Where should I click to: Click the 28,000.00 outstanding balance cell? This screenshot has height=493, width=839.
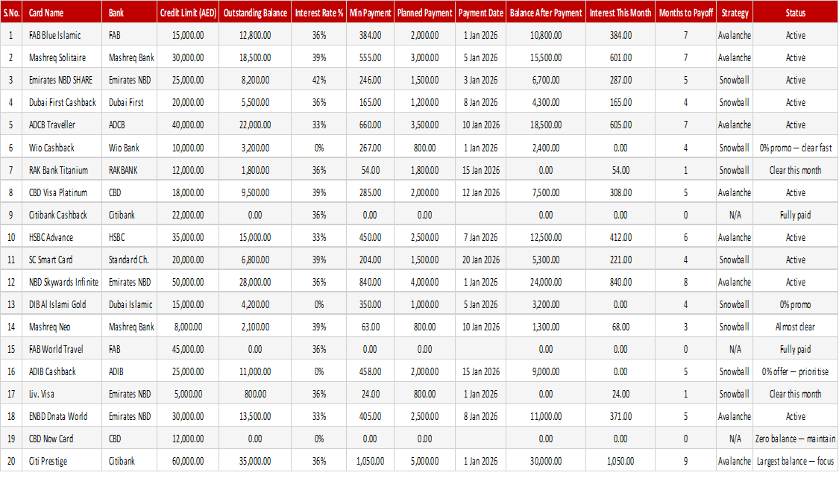tap(255, 282)
